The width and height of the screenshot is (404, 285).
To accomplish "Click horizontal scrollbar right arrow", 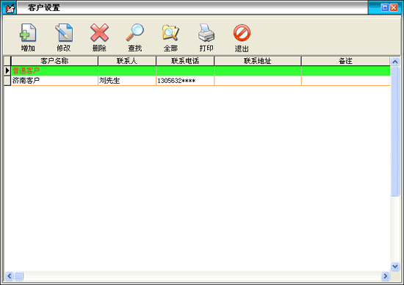I will (385, 276).
